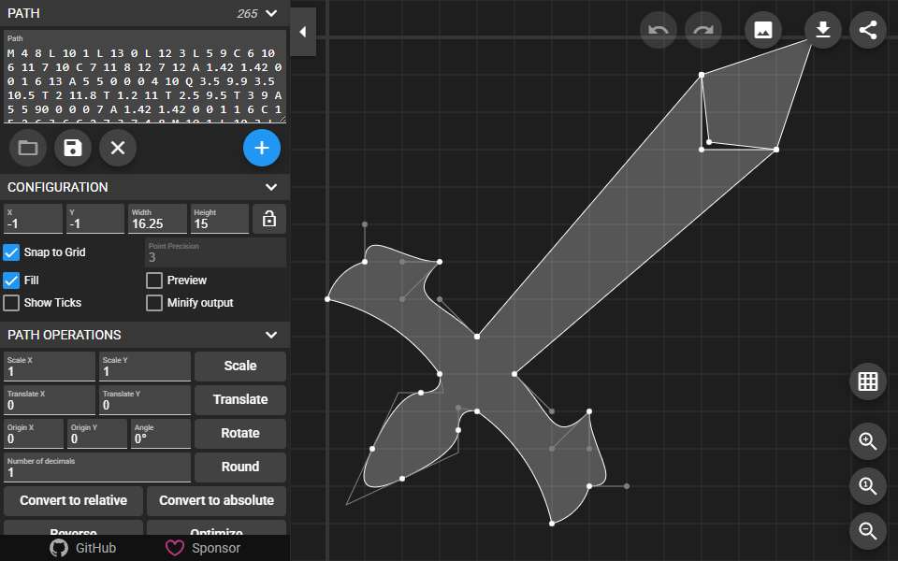Zoom out with magnifier minus icon
898x561 pixels.
(x=868, y=531)
